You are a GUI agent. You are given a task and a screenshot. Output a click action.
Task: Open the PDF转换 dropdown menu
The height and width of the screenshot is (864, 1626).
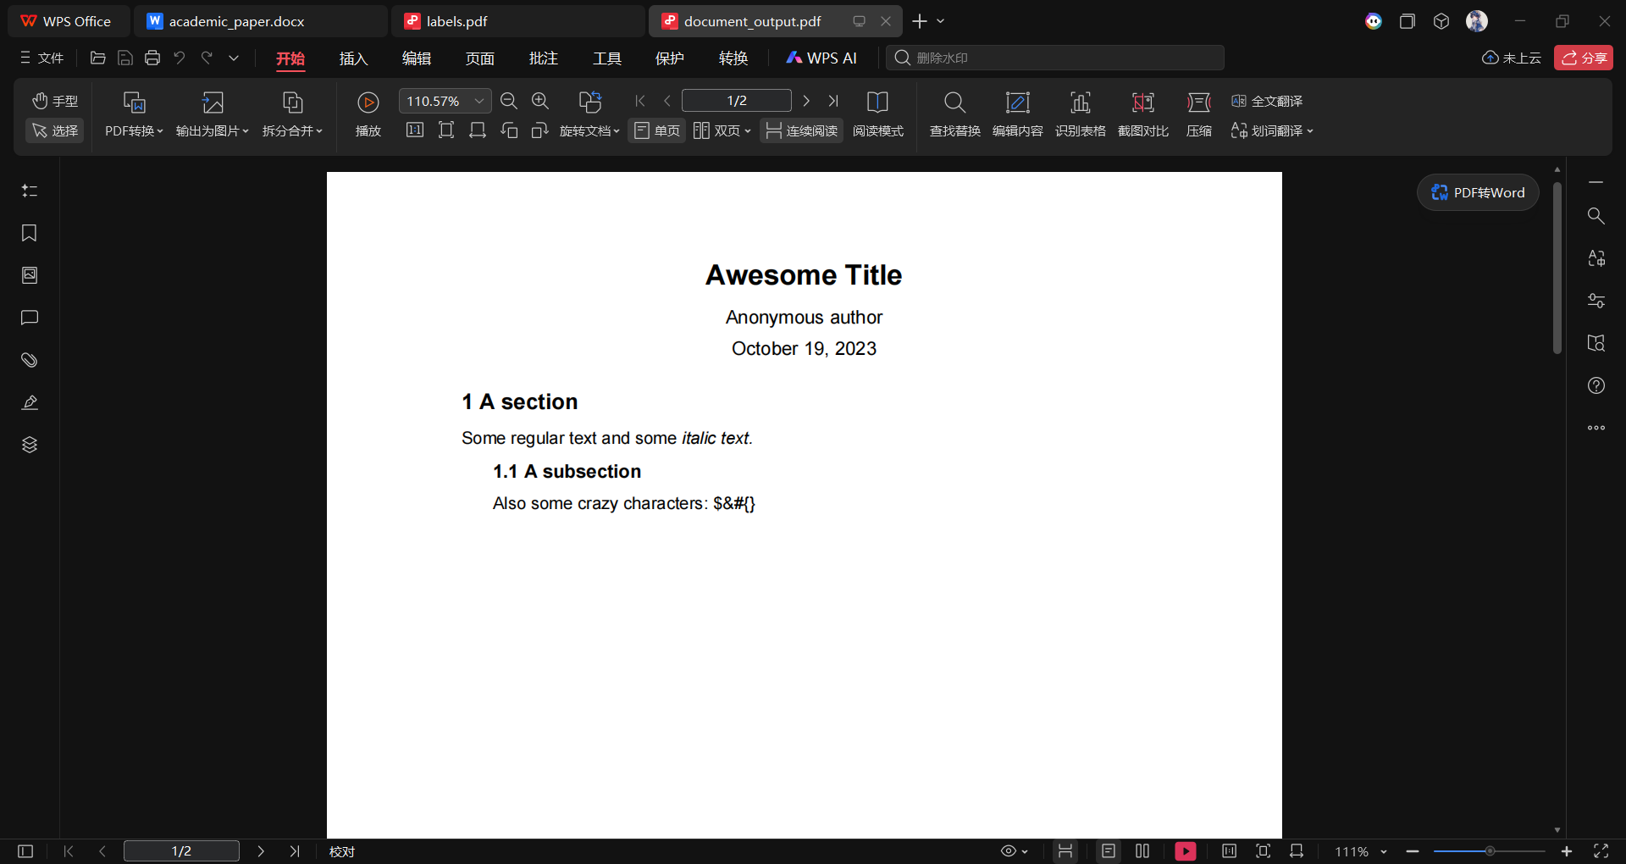coord(134,114)
